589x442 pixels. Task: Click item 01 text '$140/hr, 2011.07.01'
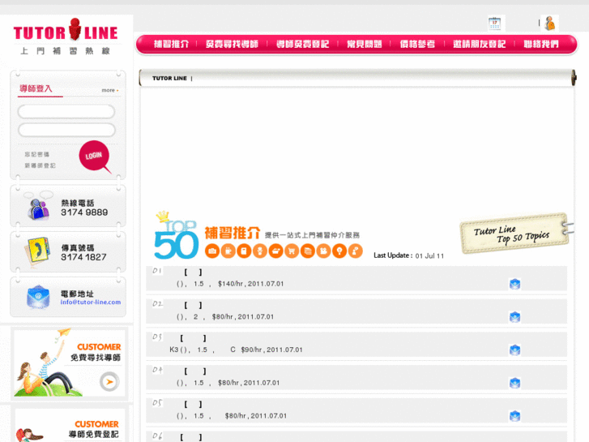(250, 284)
